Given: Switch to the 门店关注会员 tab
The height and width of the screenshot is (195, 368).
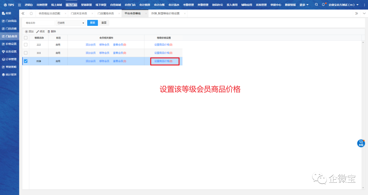Looking at the screenshot, I should click(78, 13).
